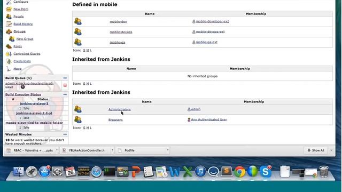Collapse the Build Queue panel
This screenshot has height=192, width=342.
pyautogui.click(x=65, y=78)
